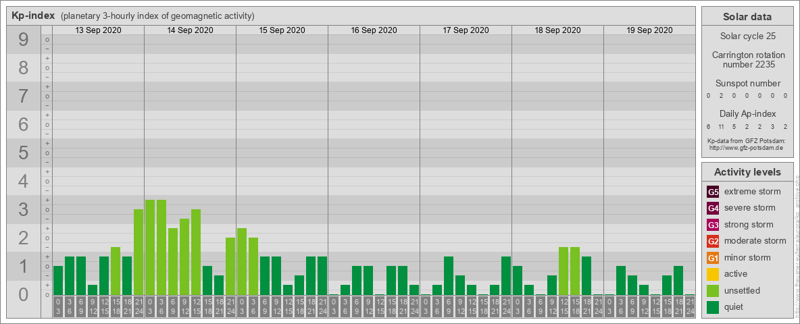Viewport: 800px width, 324px height.
Task: Click the 18 Sep 2020 date header
Action: click(557, 30)
